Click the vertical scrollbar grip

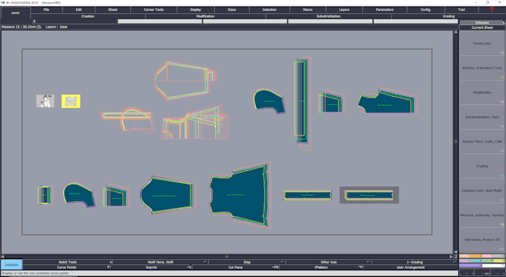[x=455, y=141]
